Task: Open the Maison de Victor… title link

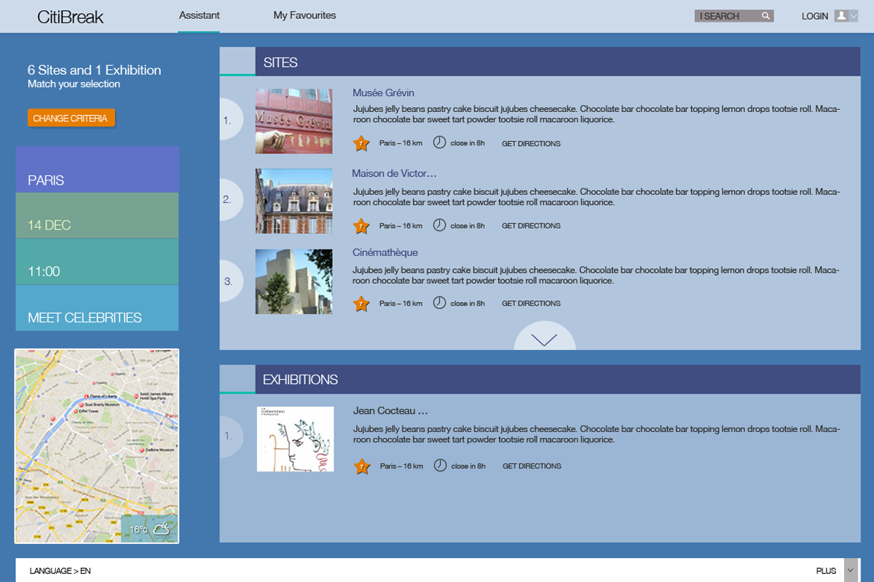Action: coord(394,173)
